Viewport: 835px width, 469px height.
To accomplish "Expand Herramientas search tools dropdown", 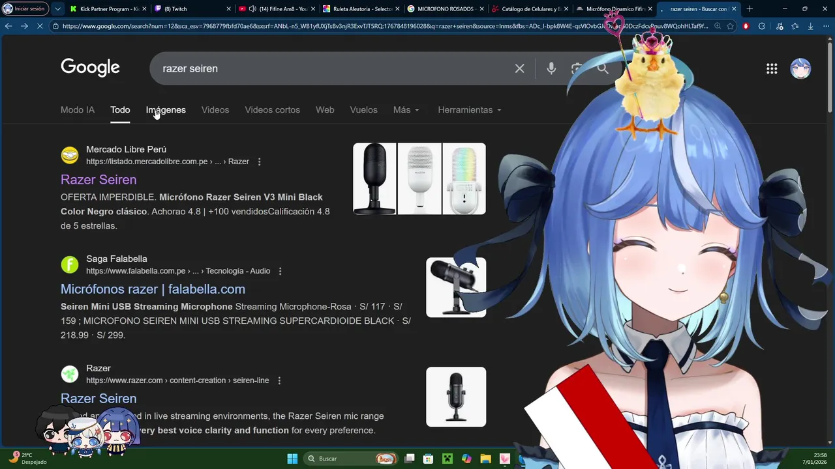I will tap(470, 110).
